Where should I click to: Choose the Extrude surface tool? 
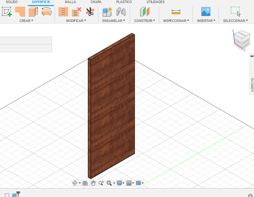[33, 12]
